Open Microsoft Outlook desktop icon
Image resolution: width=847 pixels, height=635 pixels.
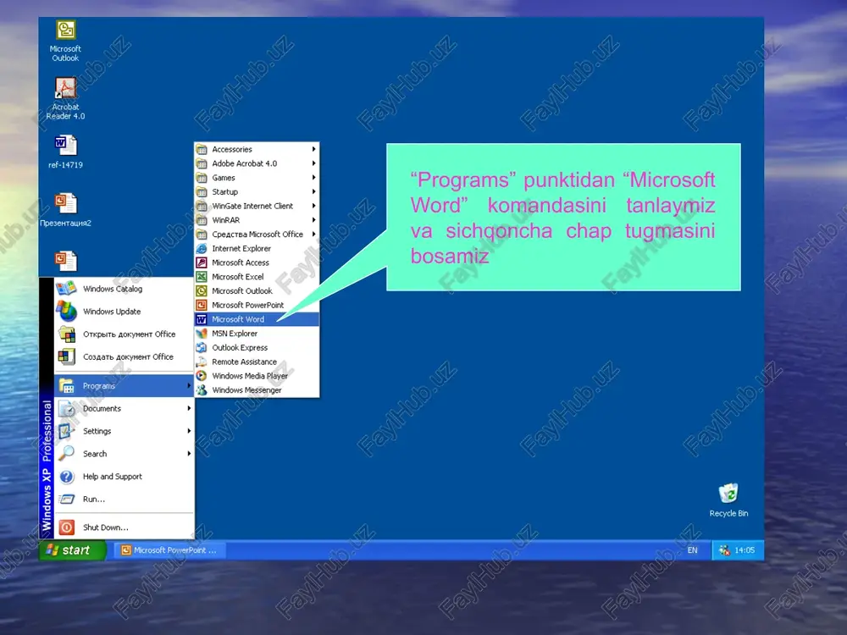click(x=65, y=41)
